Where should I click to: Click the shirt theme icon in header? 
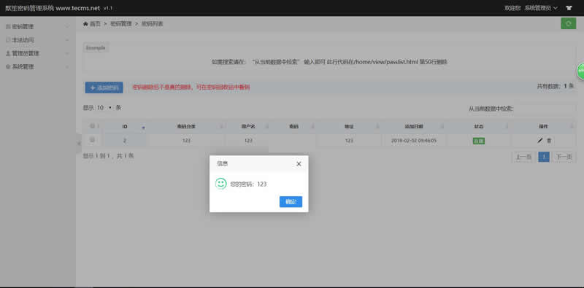[569, 8]
